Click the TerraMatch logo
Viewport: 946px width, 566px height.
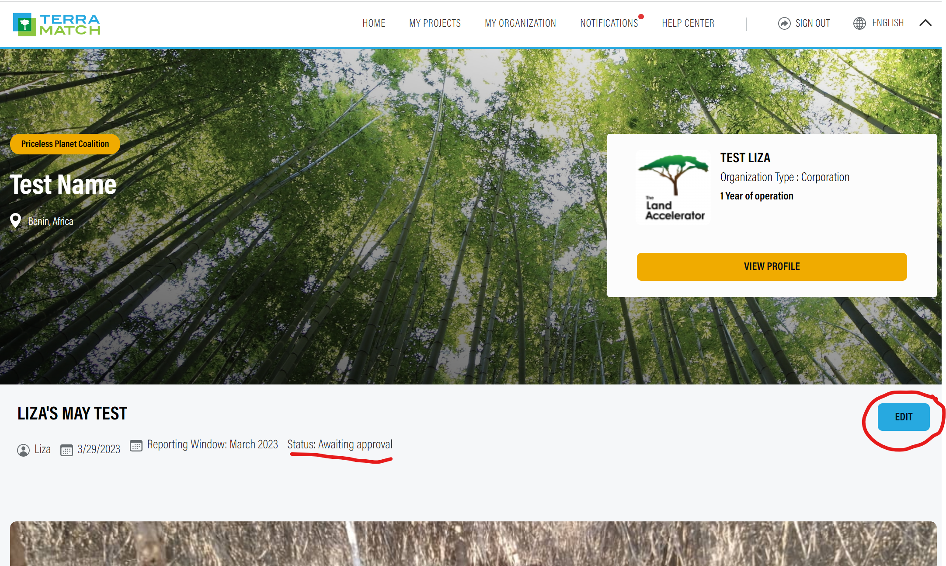pyautogui.click(x=56, y=24)
